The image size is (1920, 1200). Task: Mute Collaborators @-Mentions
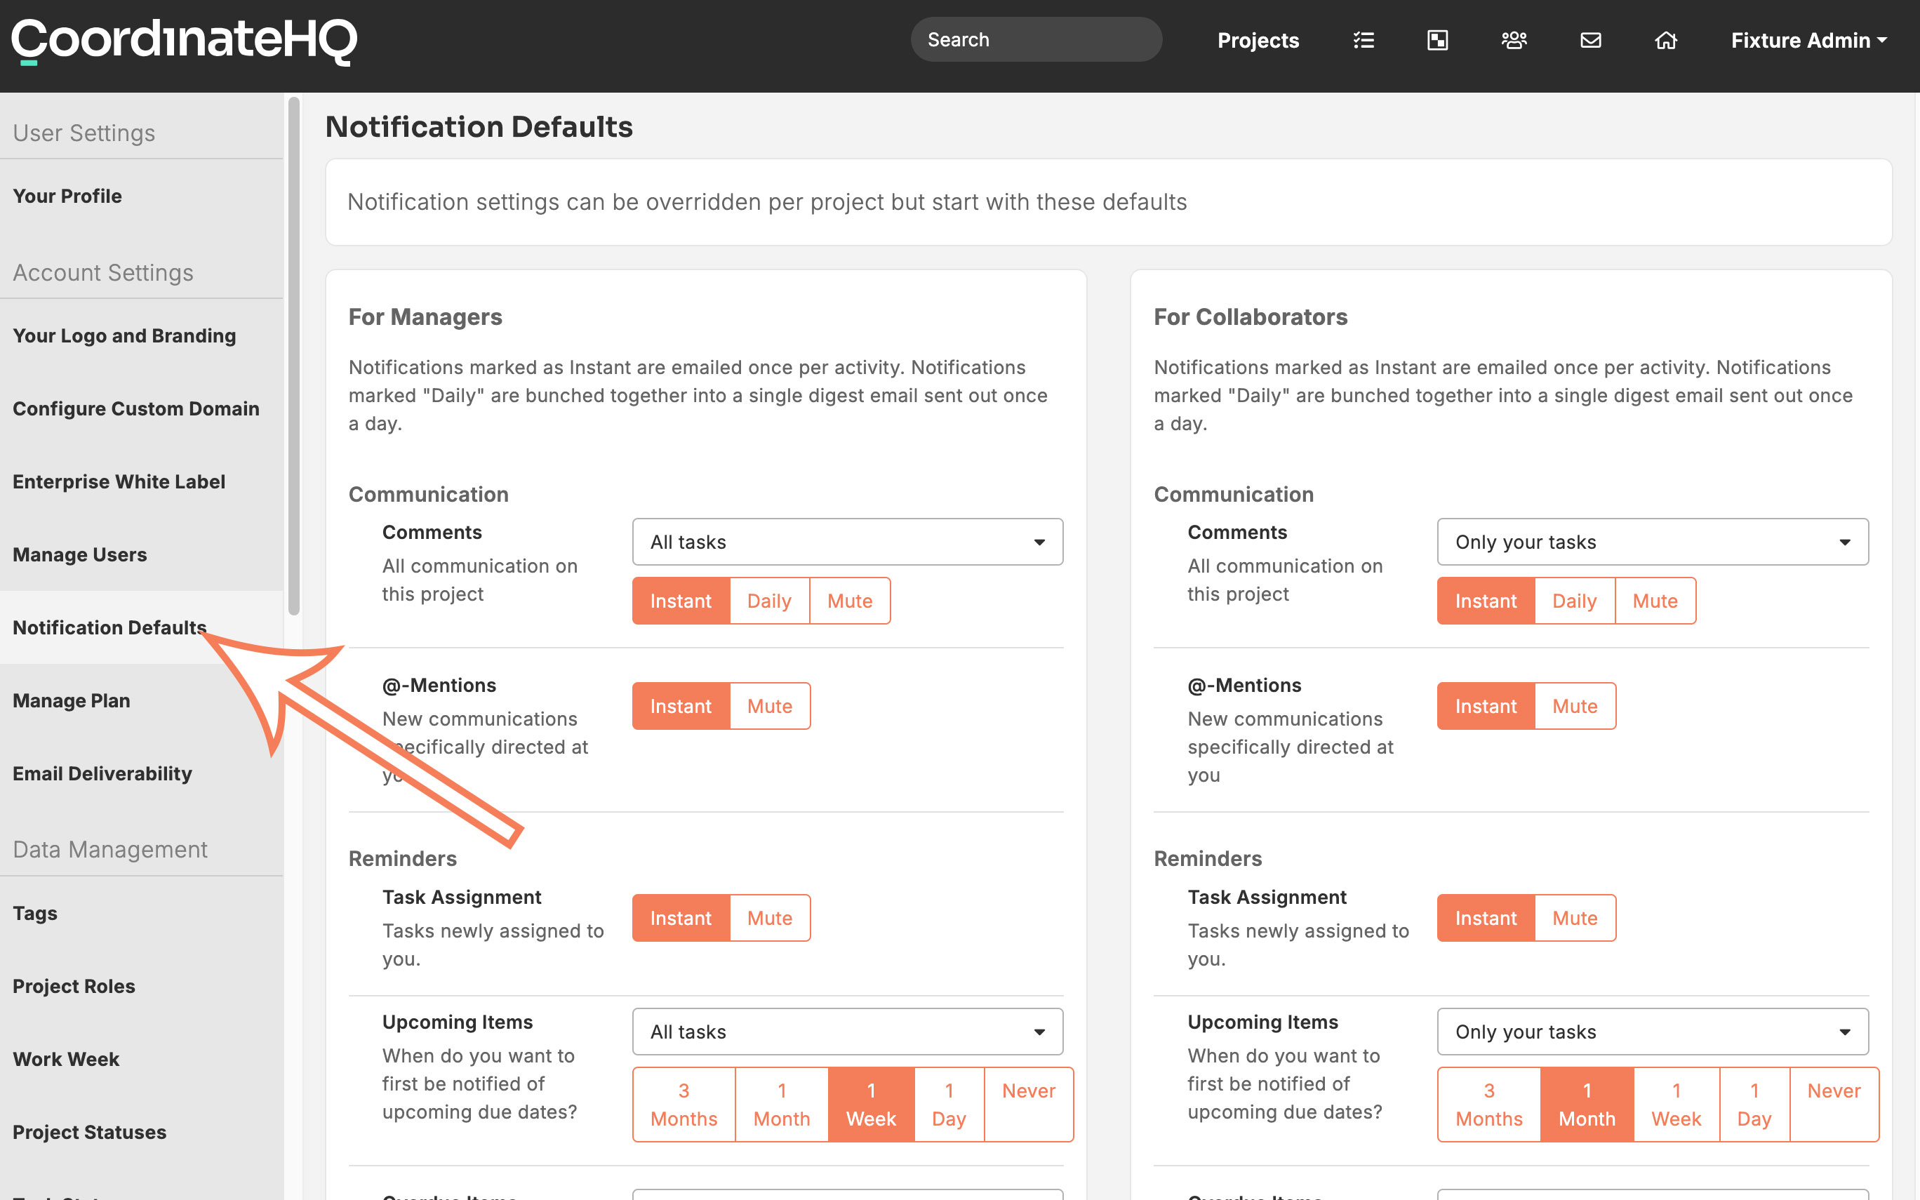1575,707
